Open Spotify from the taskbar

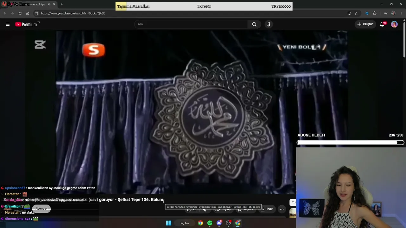coord(210,223)
